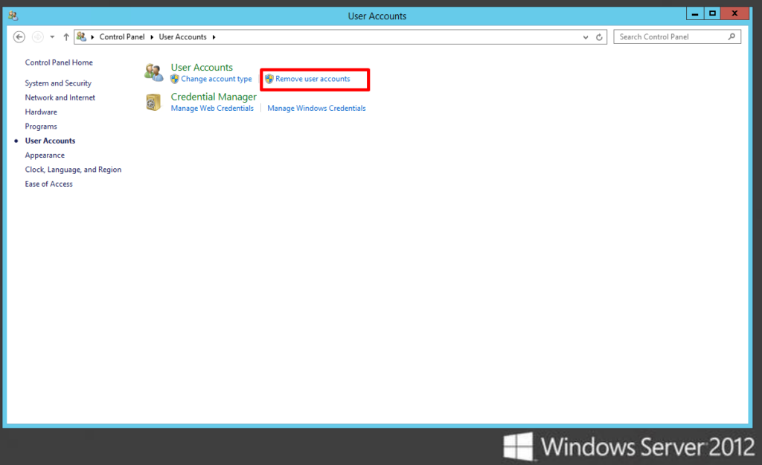Open Ease of Access category

click(x=49, y=184)
